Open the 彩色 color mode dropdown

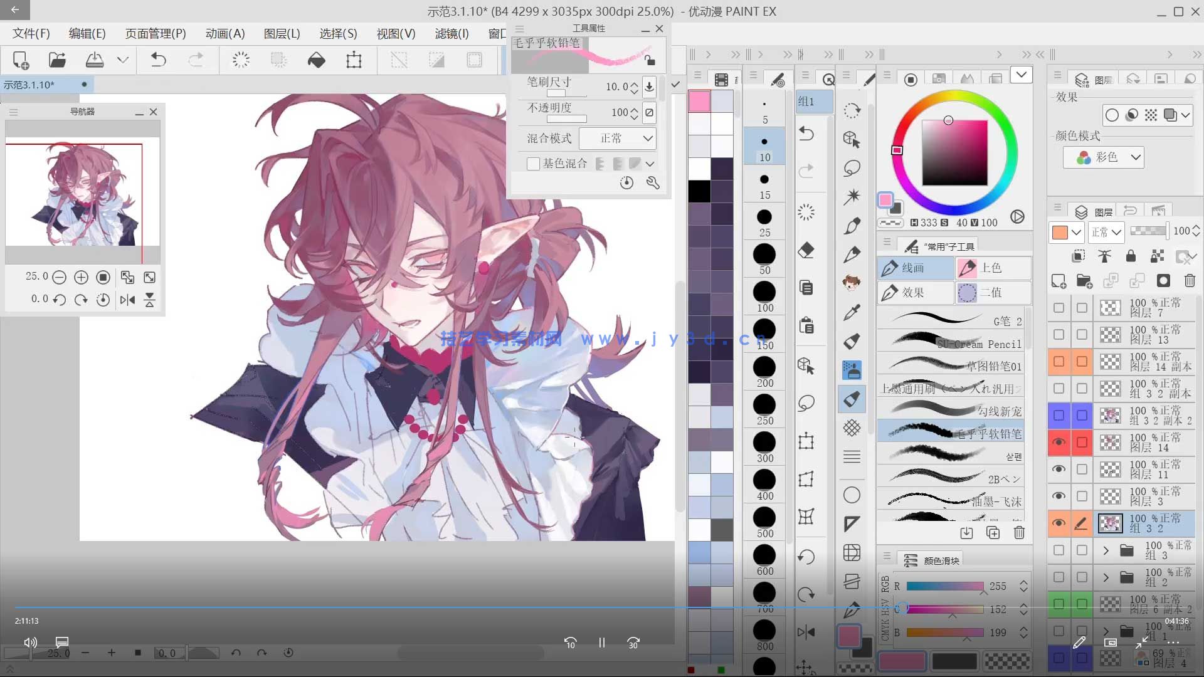[1104, 157]
